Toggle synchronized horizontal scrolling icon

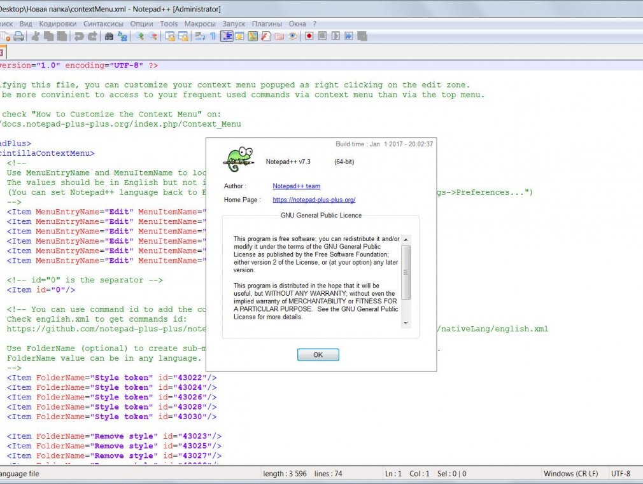pos(183,36)
